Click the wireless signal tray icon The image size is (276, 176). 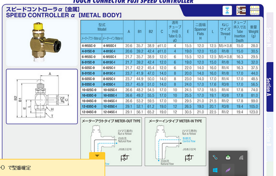coord(241,157)
